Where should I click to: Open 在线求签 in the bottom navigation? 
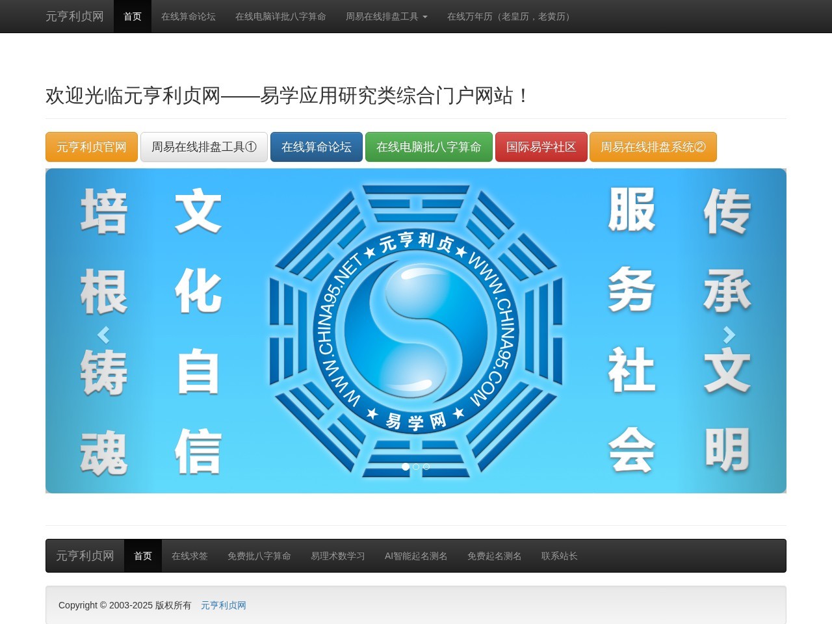click(189, 556)
